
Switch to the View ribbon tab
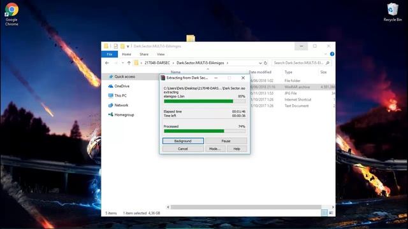[161, 54]
